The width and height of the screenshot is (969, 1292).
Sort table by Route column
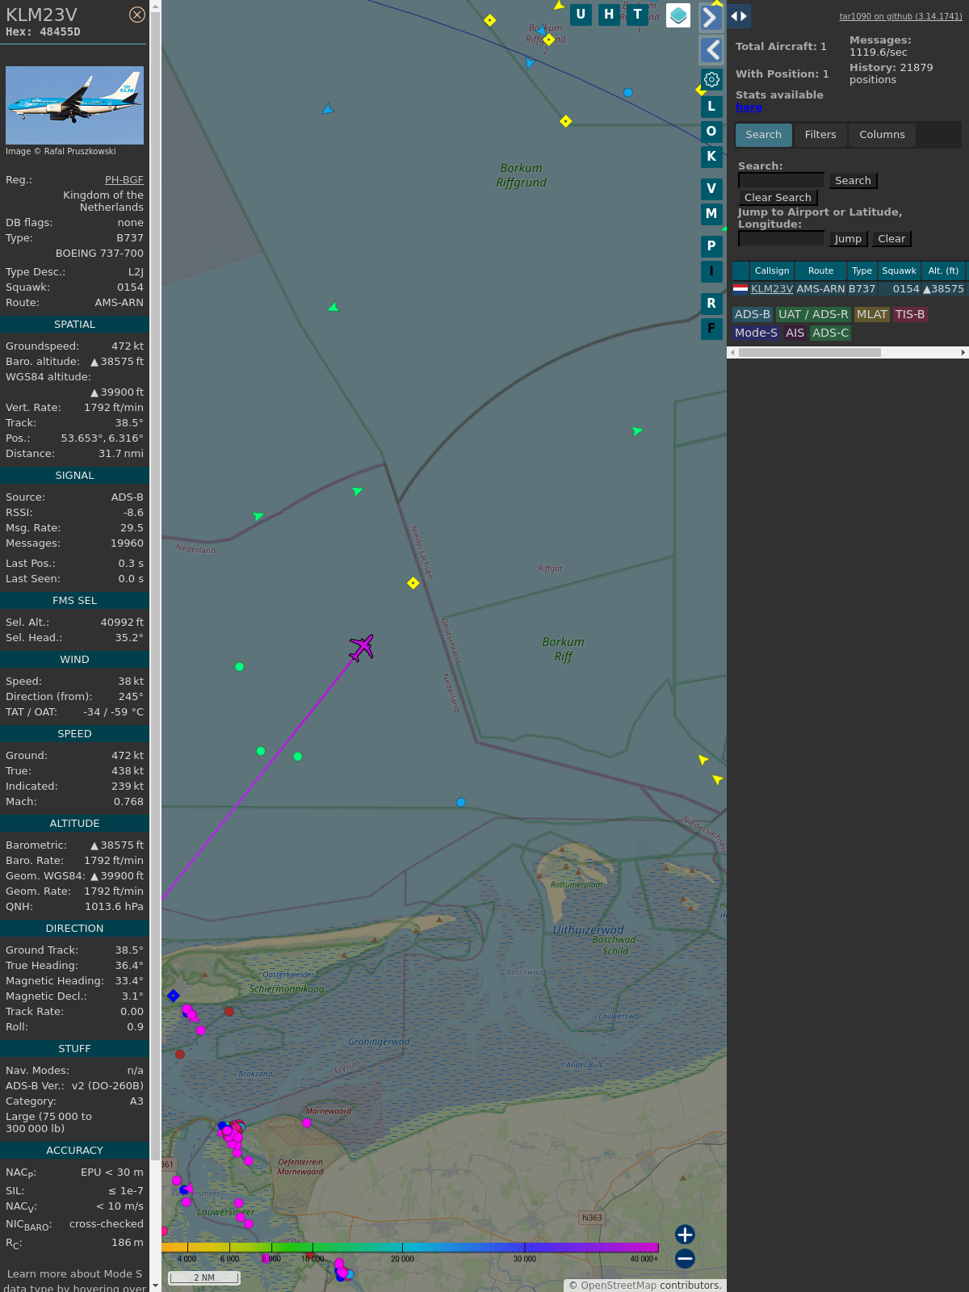(x=820, y=271)
